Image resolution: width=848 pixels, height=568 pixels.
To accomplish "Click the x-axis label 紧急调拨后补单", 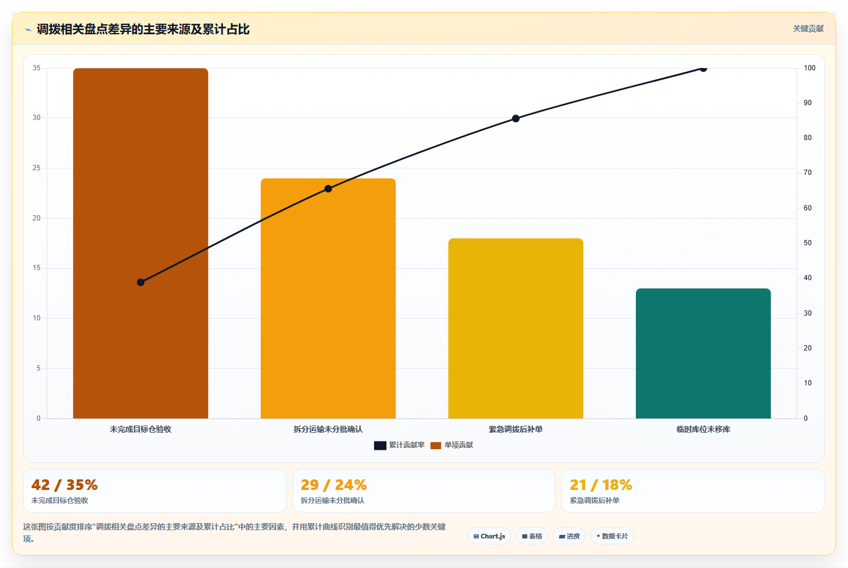I will pos(516,429).
